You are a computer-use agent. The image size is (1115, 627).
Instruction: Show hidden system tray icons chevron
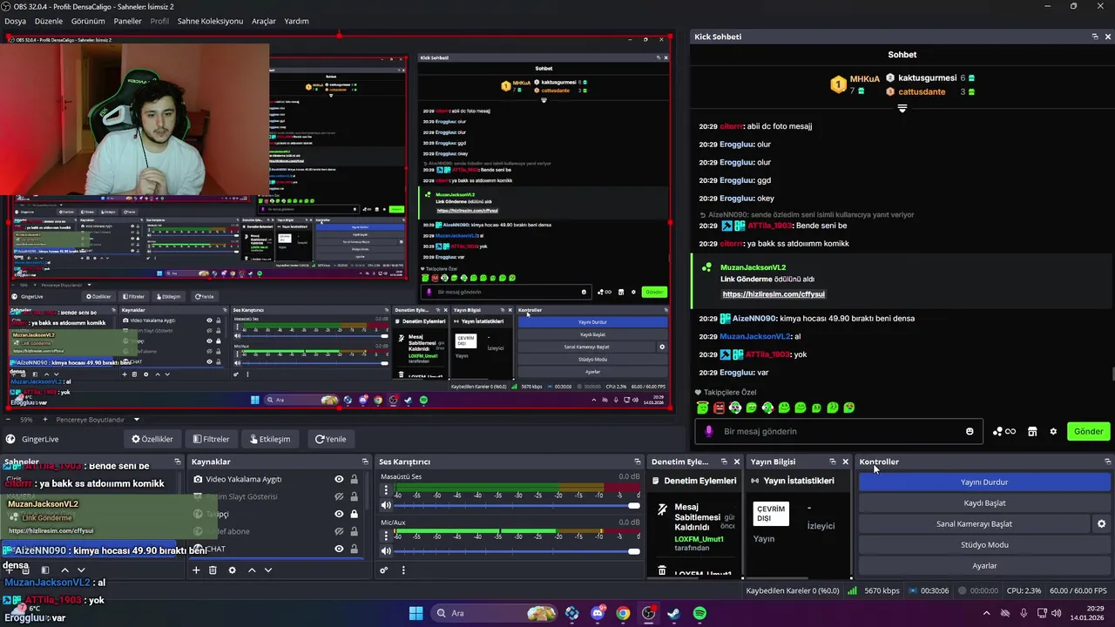pos(986,613)
